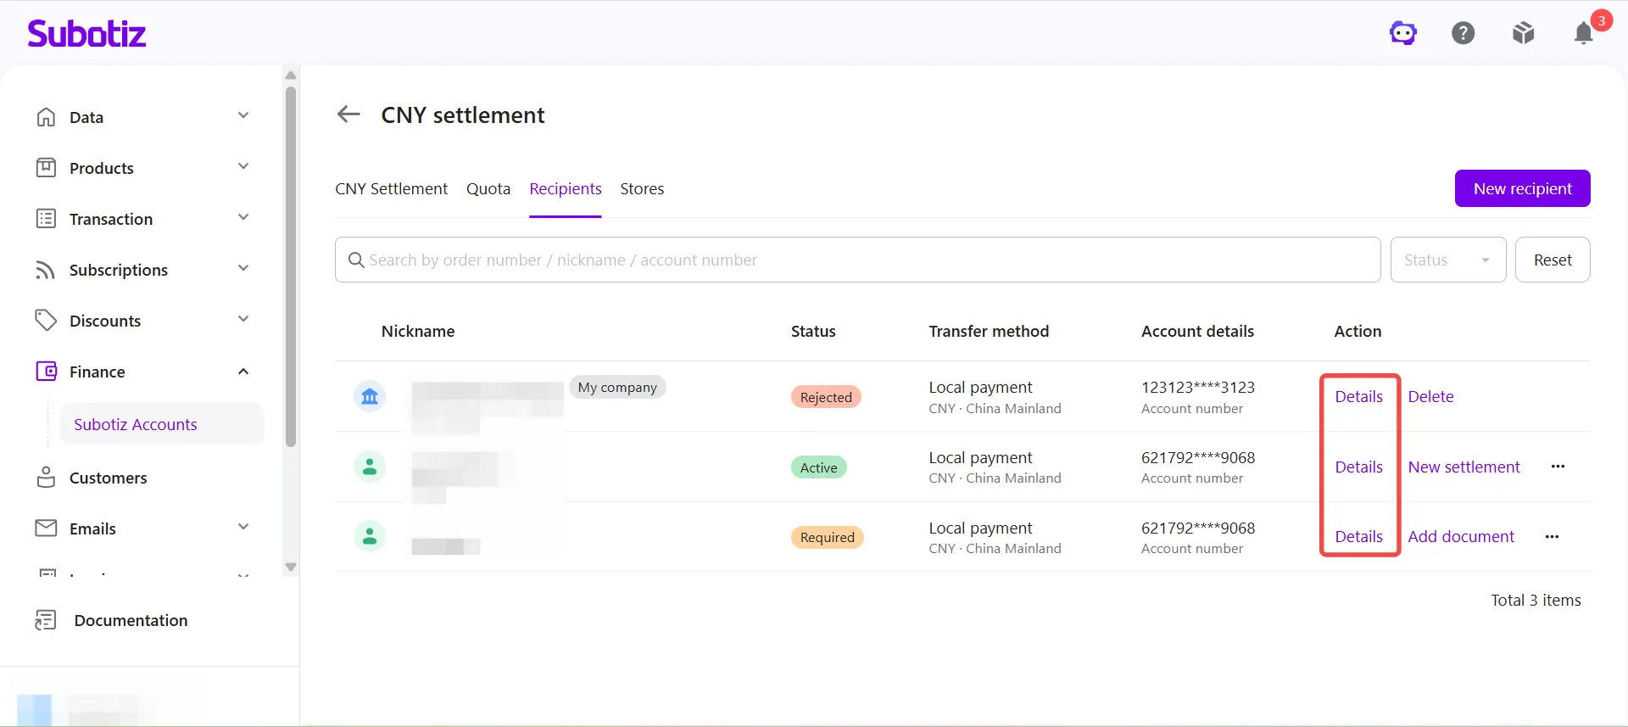Viewport: 1628px width, 727px height.
Task: Open Subotiz Accounts in sidebar
Action: pos(161,424)
